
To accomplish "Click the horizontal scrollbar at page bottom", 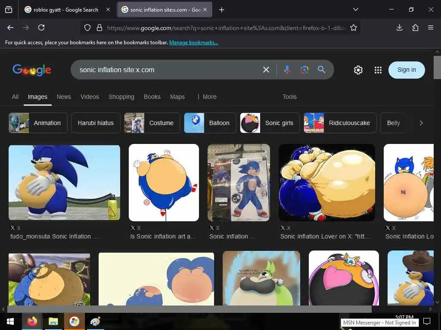I will [x=189, y=309].
